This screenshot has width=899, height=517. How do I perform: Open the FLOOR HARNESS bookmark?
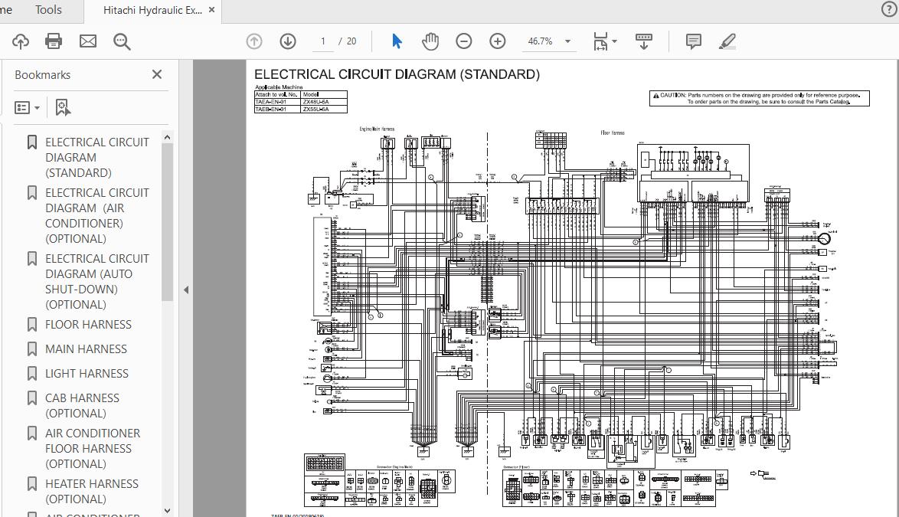[x=88, y=325]
